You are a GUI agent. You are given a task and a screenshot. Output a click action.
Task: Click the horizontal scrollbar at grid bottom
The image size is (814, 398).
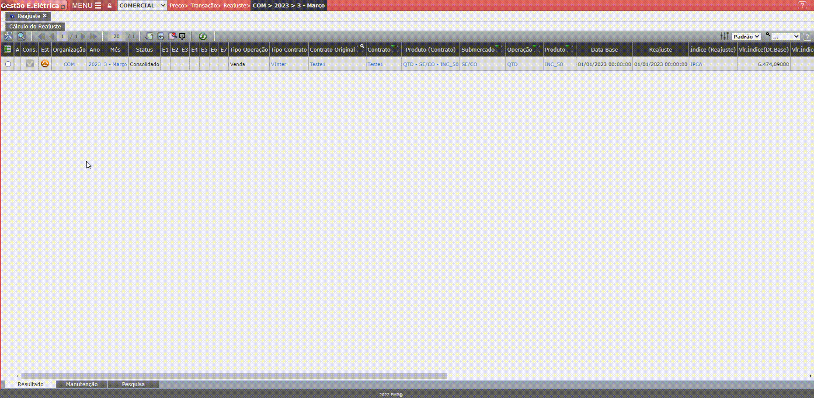(234, 376)
